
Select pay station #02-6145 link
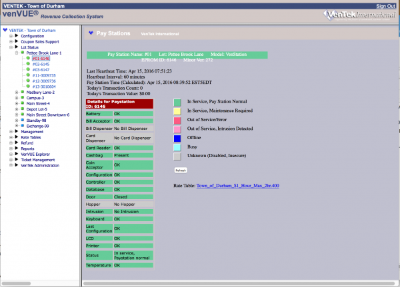tap(41, 64)
